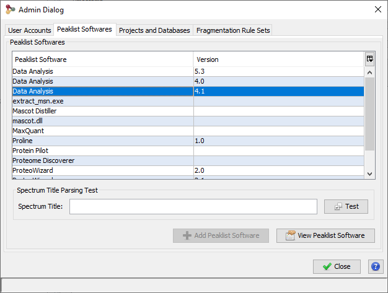Open the table column settings icon
Screen dimensions: 388x293
[369, 59]
